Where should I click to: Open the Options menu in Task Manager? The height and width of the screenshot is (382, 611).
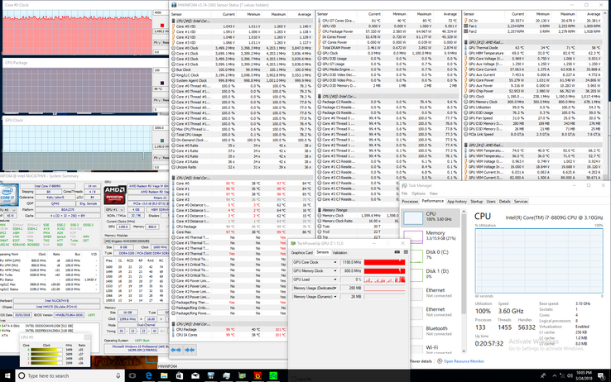[x=418, y=193]
